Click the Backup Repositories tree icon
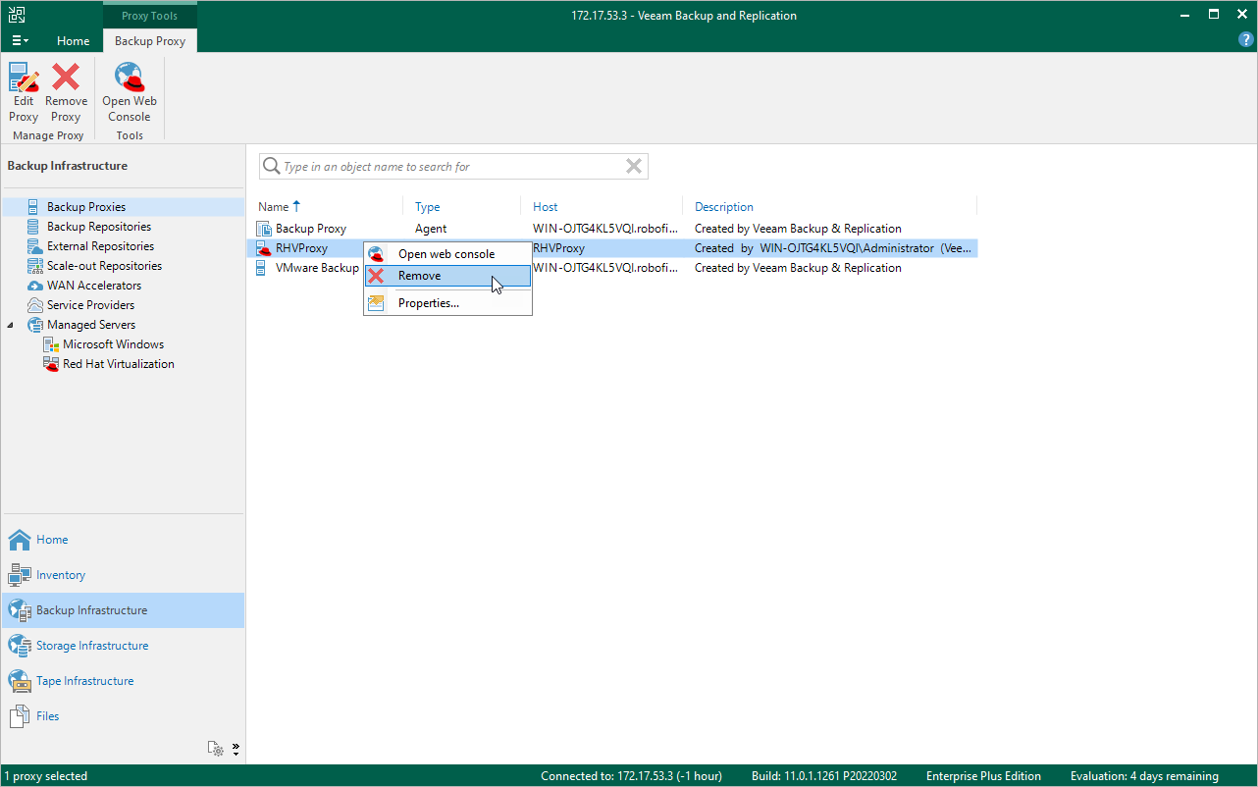 34,227
